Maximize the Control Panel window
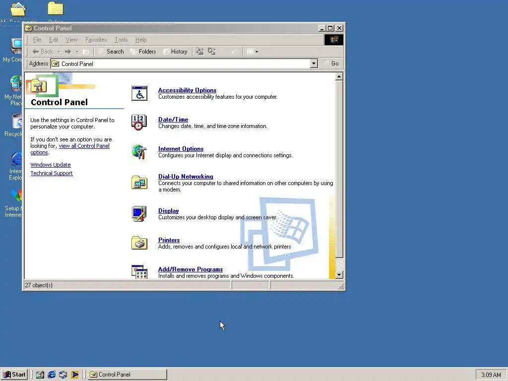Viewport: 508px width, 381px height. [330, 28]
